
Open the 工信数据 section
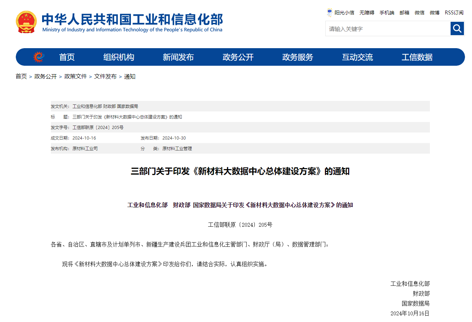[417, 57]
